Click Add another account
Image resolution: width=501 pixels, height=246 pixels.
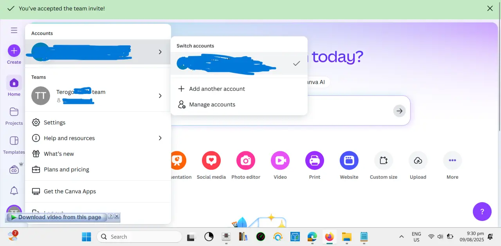[239, 89]
